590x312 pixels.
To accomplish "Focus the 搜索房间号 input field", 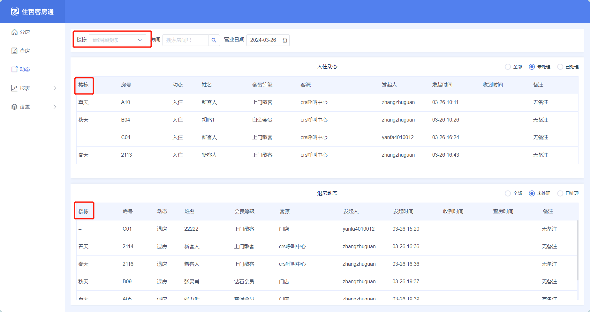I will 185,40.
